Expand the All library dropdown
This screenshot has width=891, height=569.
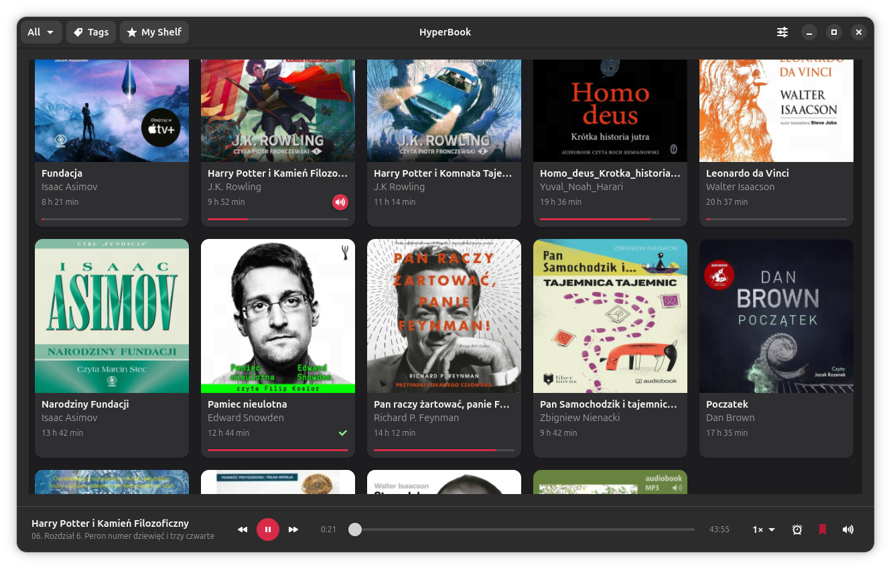[42, 32]
